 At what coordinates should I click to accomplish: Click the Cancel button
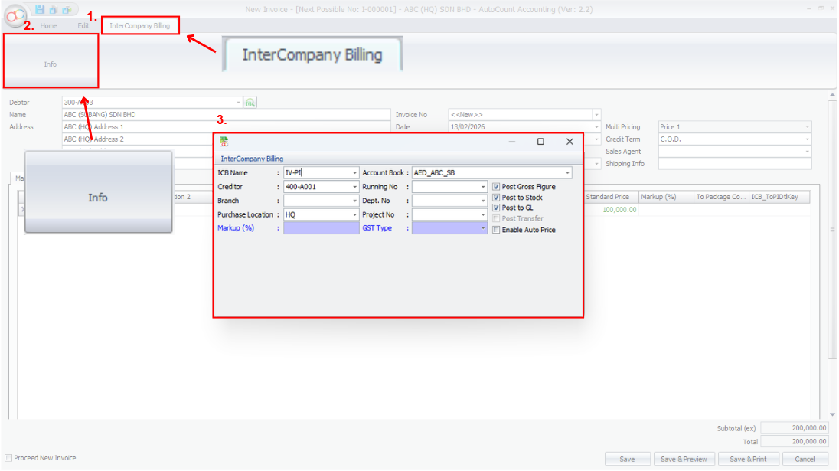pos(805,458)
